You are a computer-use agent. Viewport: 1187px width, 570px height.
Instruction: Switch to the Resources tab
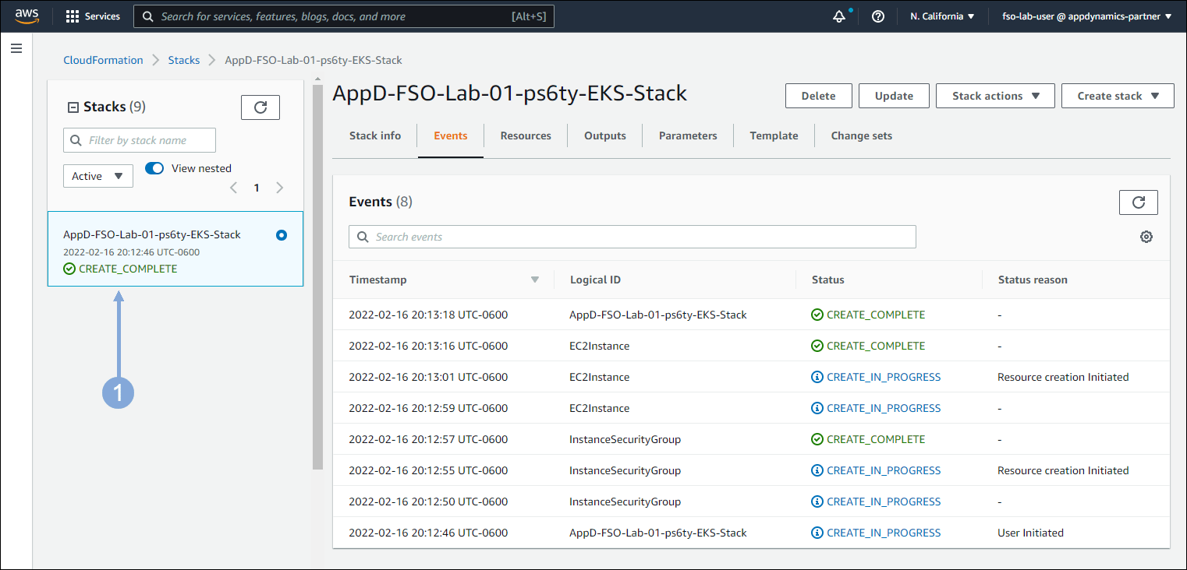(525, 135)
